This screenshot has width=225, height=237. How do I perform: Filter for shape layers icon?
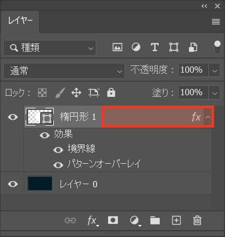click(174, 47)
